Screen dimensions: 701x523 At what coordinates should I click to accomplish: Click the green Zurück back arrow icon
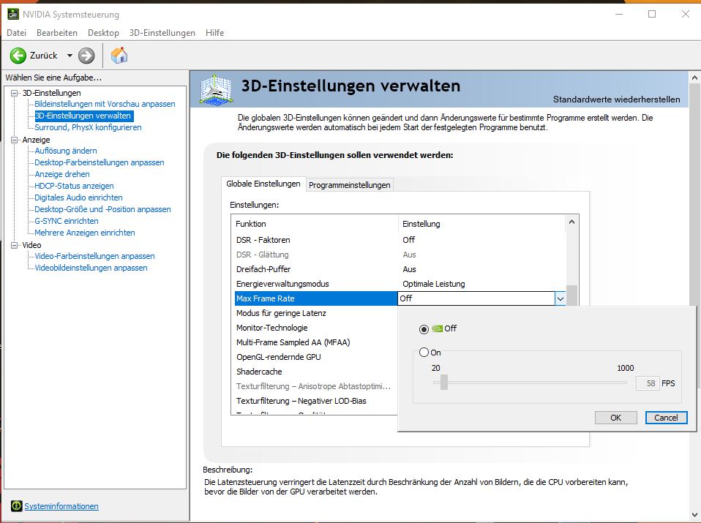18,56
